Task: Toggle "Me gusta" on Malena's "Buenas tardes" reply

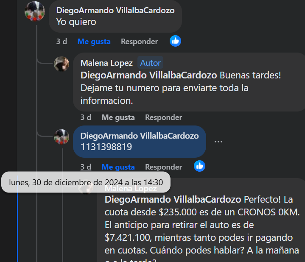Action: [x=118, y=117]
